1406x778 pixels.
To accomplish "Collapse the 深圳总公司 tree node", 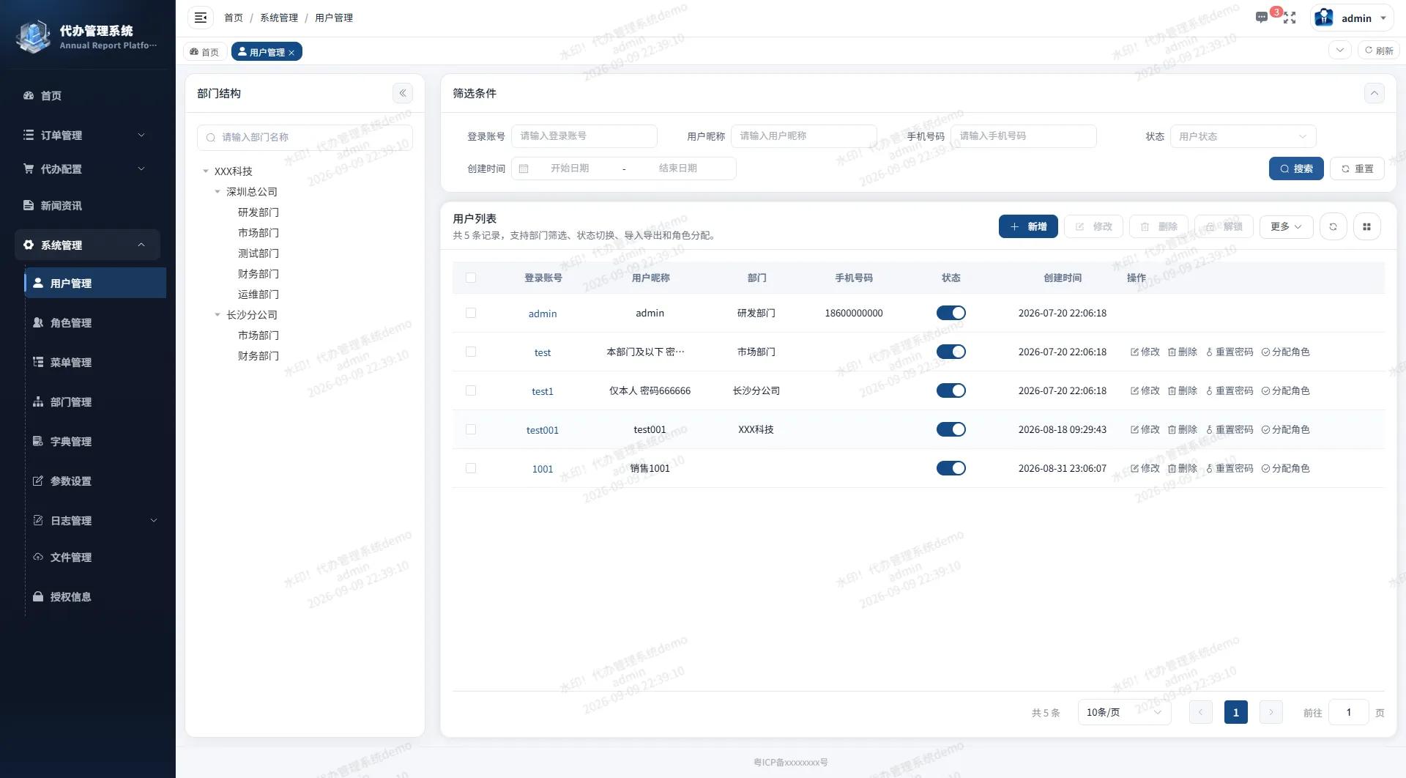I will pyautogui.click(x=217, y=192).
